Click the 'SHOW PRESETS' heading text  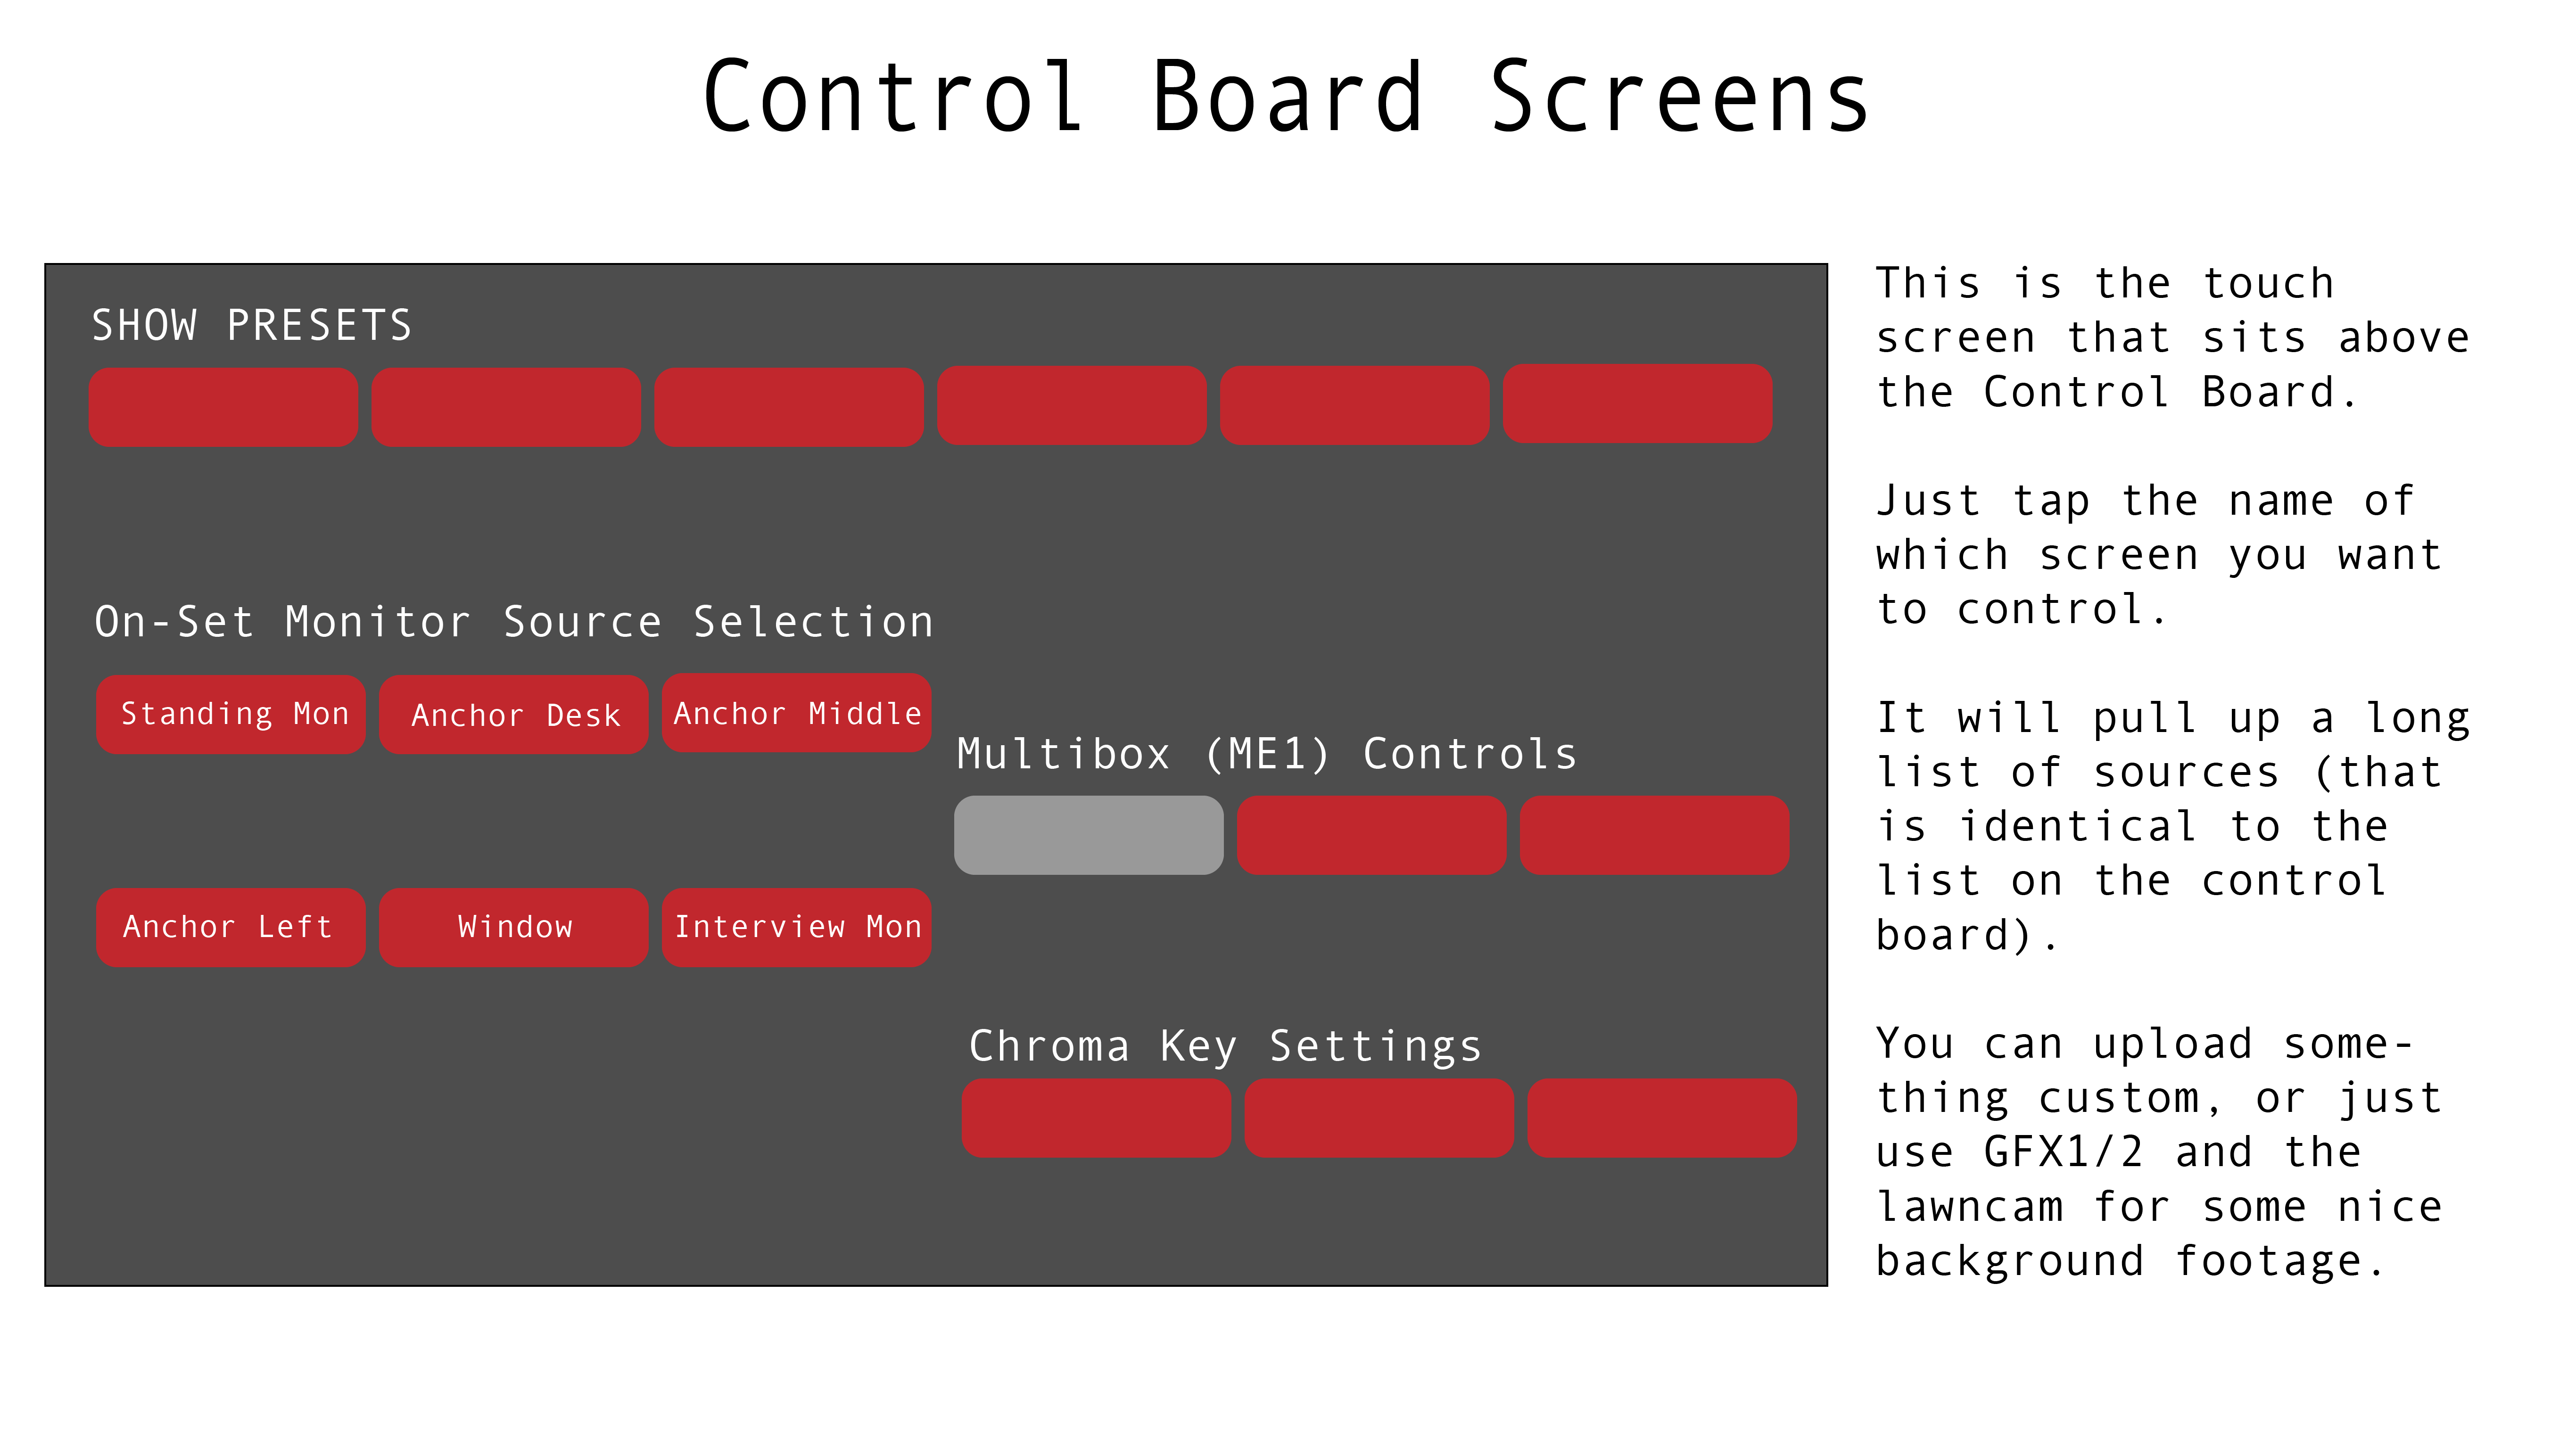(x=252, y=326)
